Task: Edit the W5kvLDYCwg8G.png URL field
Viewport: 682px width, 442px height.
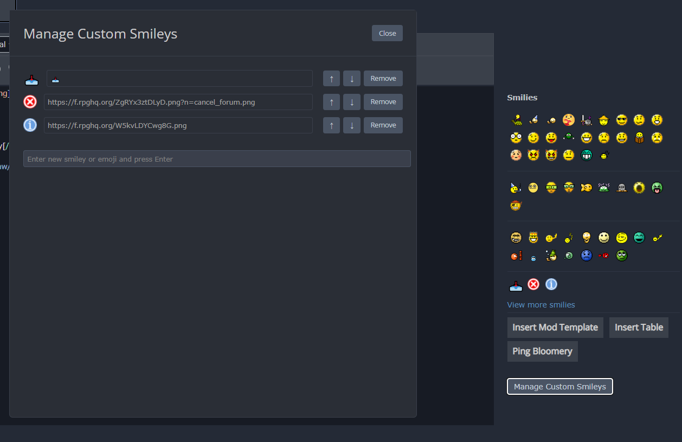Action: tap(178, 125)
